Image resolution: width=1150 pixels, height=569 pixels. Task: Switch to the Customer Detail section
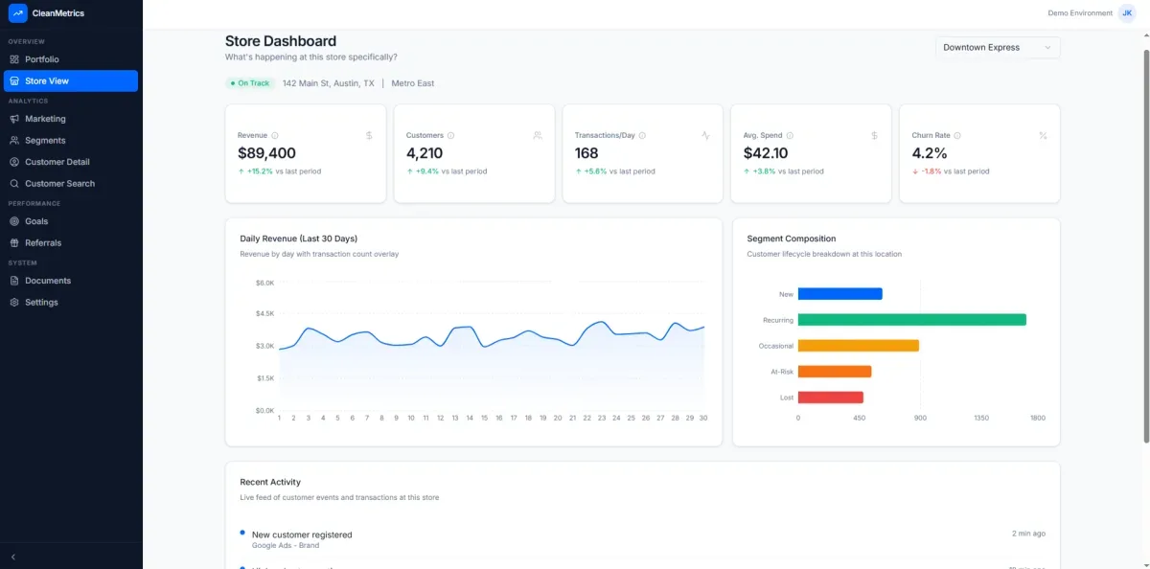coord(17,162)
